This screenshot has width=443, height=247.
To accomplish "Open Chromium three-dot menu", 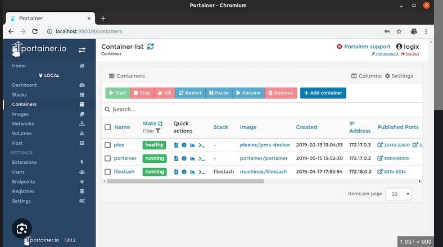I will [x=426, y=31].
